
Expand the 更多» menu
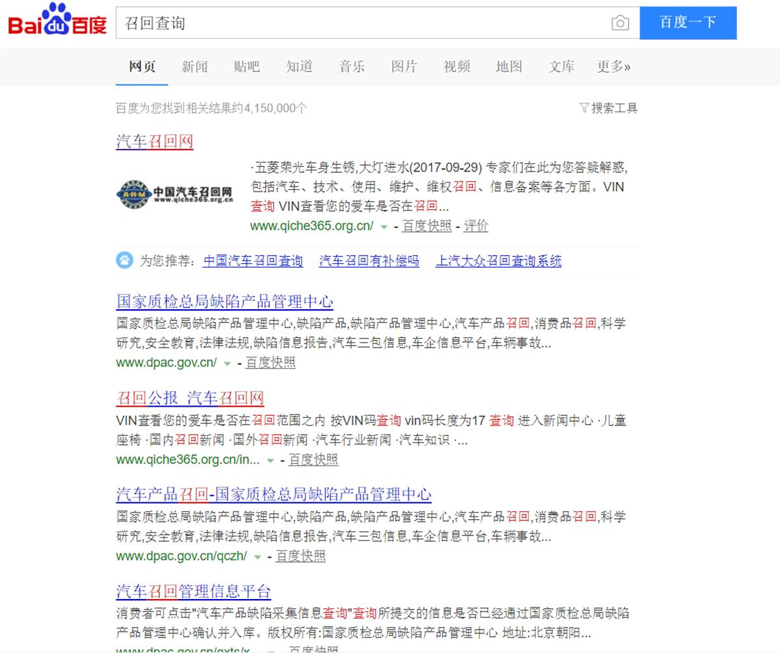tap(614, 66)
